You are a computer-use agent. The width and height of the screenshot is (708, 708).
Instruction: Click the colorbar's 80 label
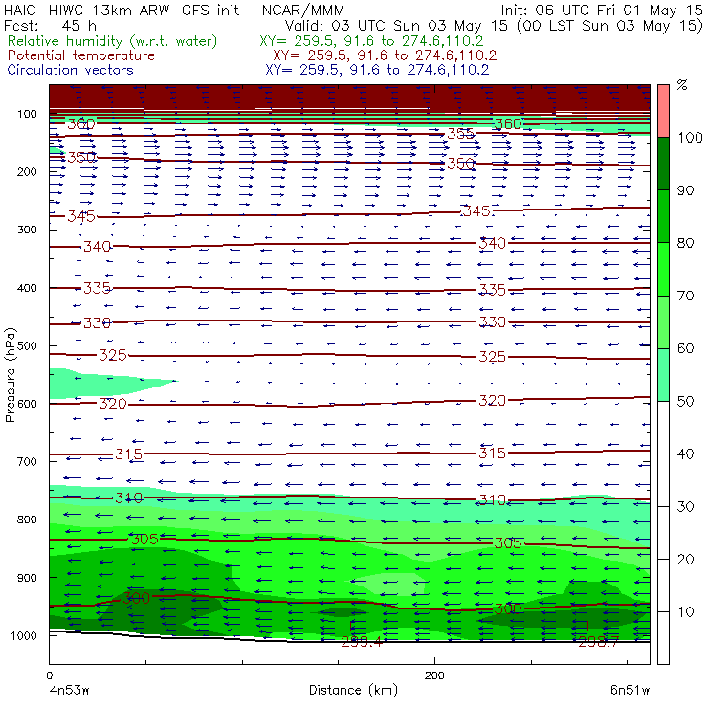[685, 243]
